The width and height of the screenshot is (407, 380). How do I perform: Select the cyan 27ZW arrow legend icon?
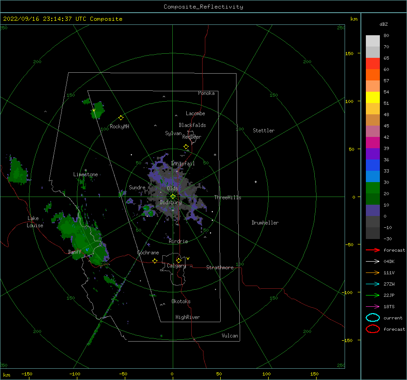click(x=373, y=284)
